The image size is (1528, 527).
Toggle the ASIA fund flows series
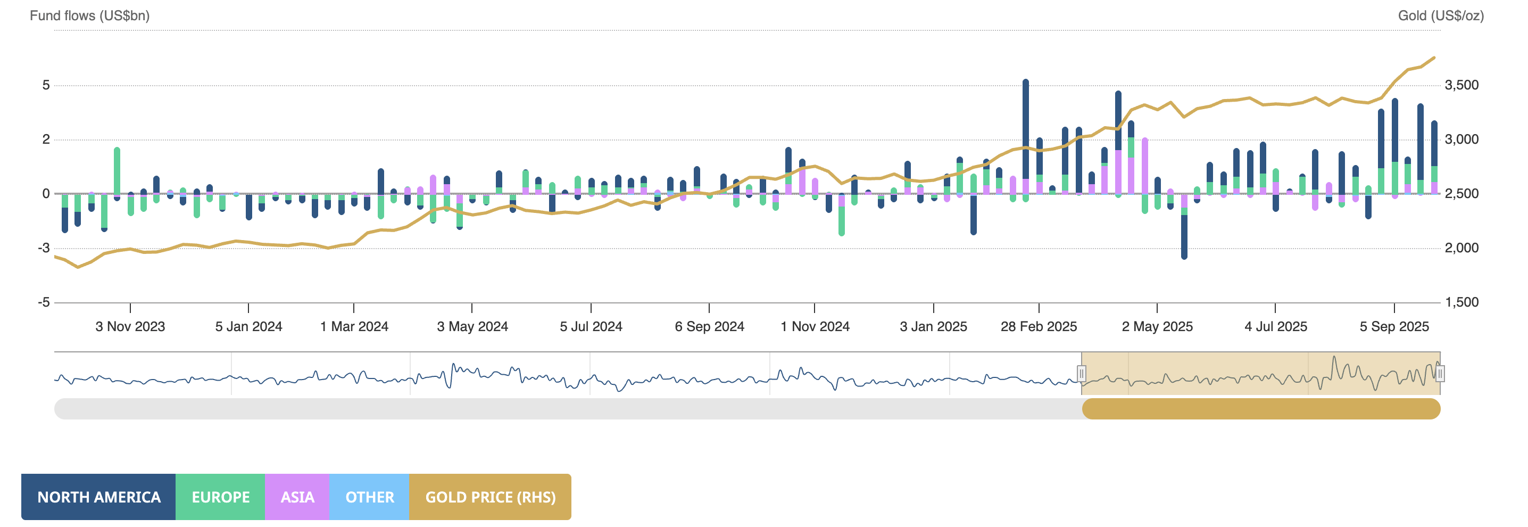click(297, 497)
